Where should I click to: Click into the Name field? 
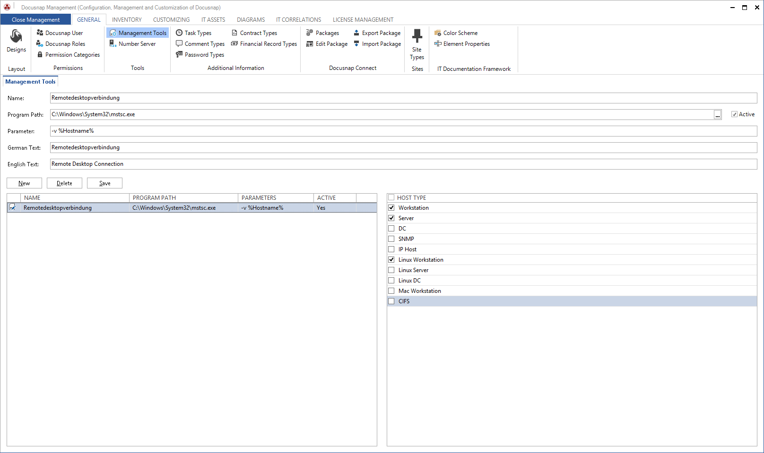[403, 98]
